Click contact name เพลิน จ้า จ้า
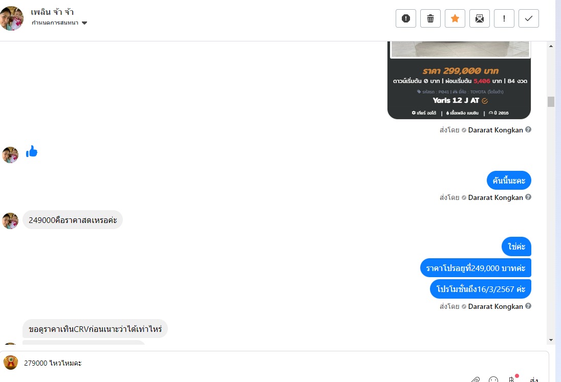The height and width of the screenshot is (382, 561). (x=53, y=12)
